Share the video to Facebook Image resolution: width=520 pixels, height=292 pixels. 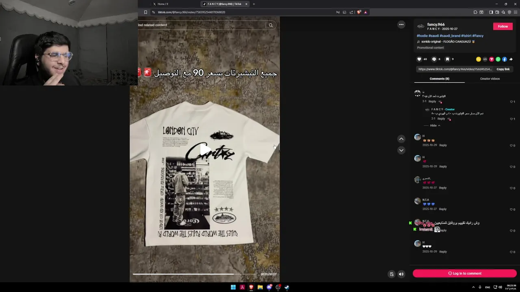click(x=505, y=59)
